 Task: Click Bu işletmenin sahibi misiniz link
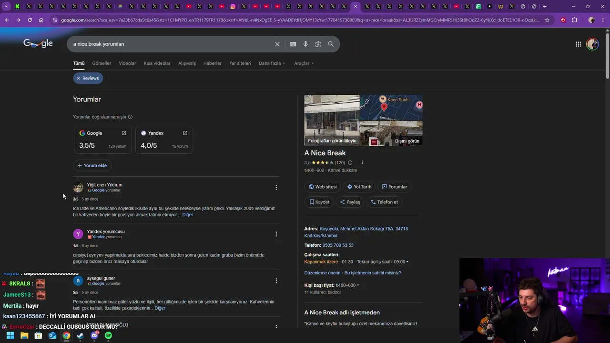pyautogui.click(x=373, y=273)
